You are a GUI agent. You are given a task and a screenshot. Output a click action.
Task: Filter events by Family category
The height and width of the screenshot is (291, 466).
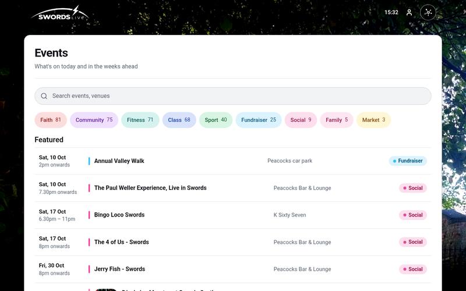click(x=337, y=120)
